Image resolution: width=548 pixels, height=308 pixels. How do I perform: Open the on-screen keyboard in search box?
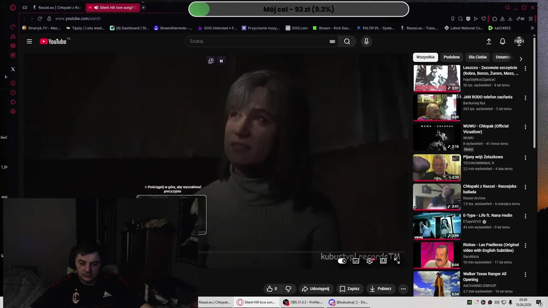pyautogui.click(x=332, y=41)
